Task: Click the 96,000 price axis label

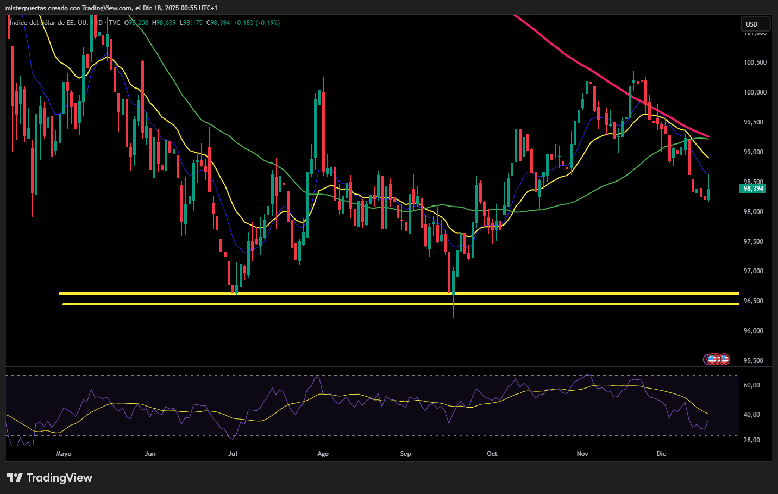Action: pos(754,331)
